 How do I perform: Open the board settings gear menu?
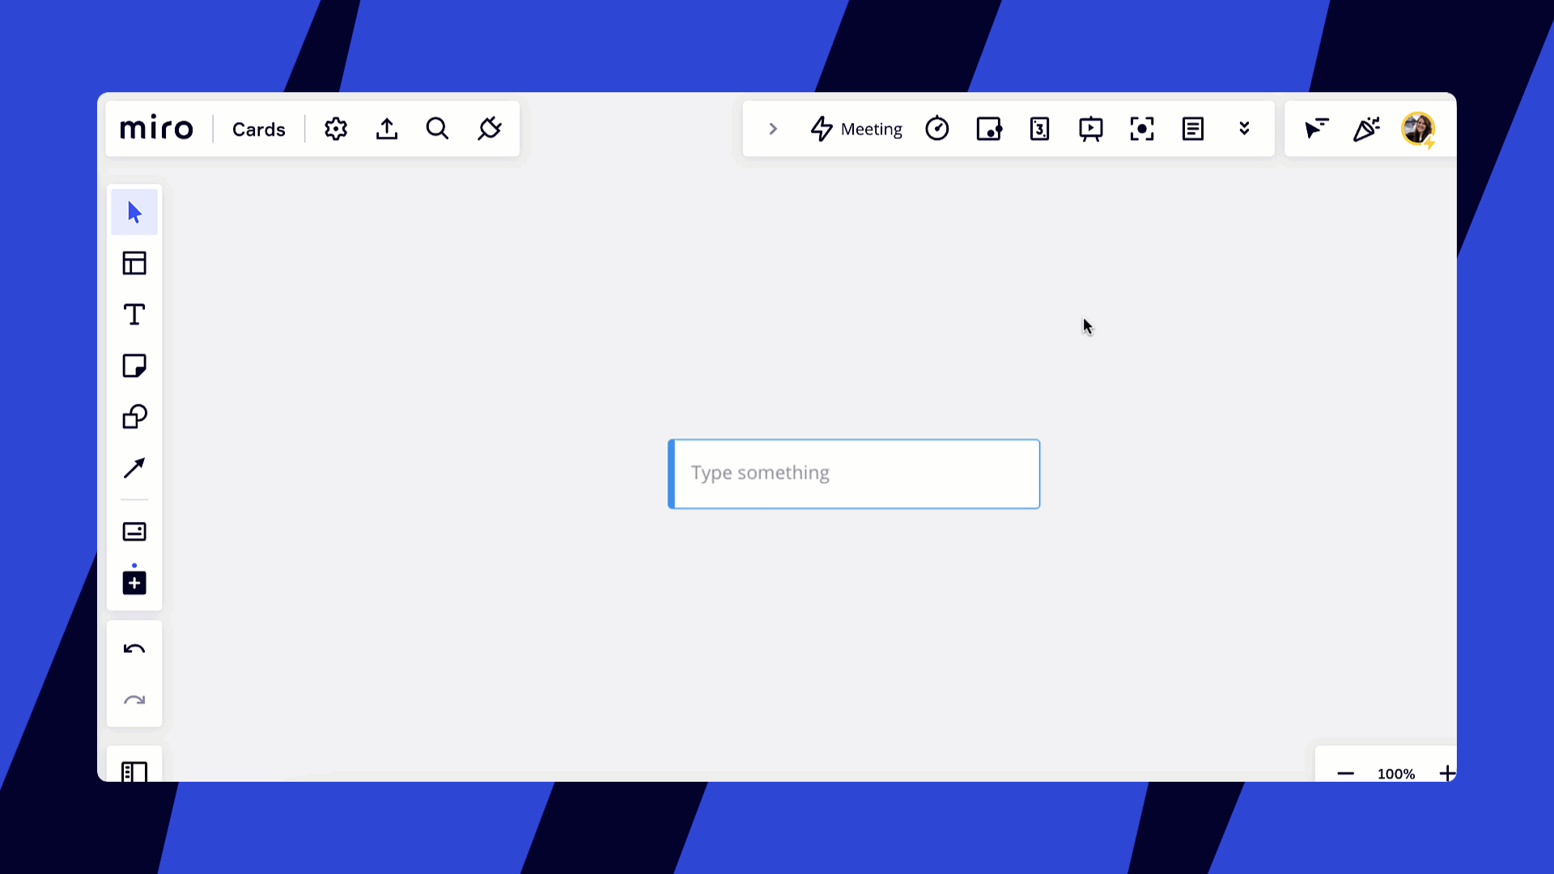coord(335,128)
